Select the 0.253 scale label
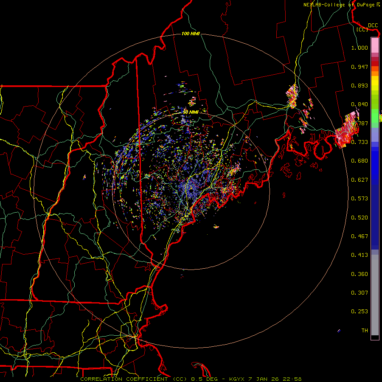The height and width of the screenshot is (382, 382). click(x=360, y=312)
